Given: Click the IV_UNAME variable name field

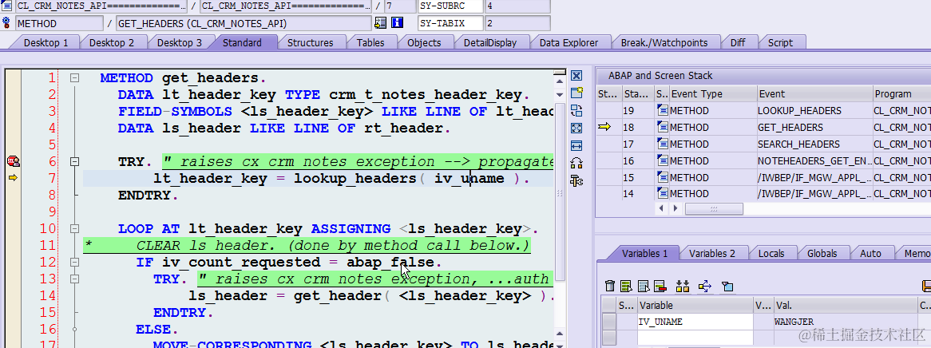Looking at the screenshot, I should point(695,322).
